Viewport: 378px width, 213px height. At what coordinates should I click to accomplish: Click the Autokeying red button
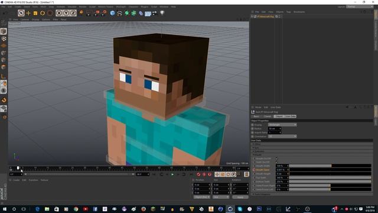(x=204, y=175)
